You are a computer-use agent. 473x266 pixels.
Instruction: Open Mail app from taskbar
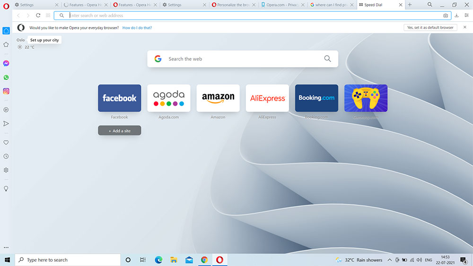click(x=189, y=260)
